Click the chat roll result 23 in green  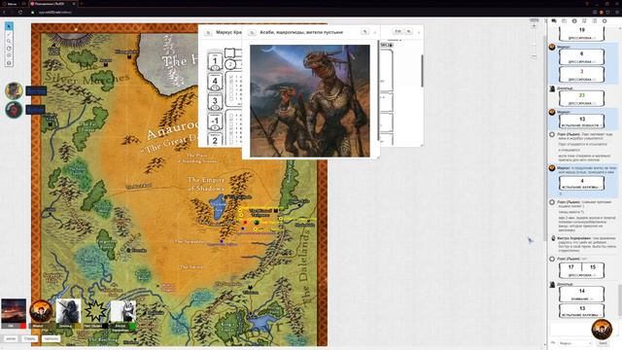click(x=581, y=98)
